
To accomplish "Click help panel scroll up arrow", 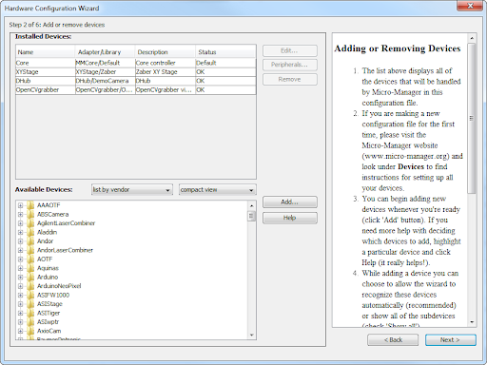I will (472, 38).
